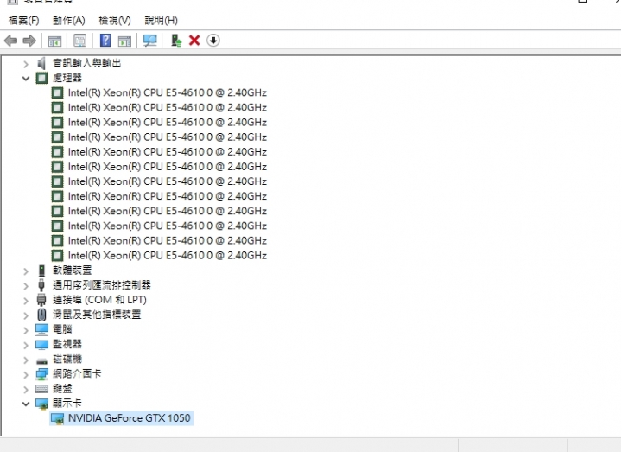Expand the 滑鼠及其他指標裝置 category
This screenshot has height=452, width=622.
click(26, 315)
